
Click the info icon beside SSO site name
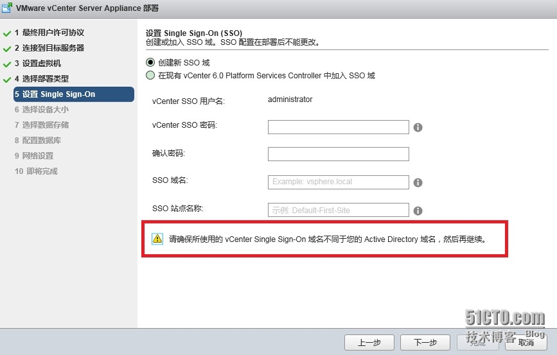(418, 211)
